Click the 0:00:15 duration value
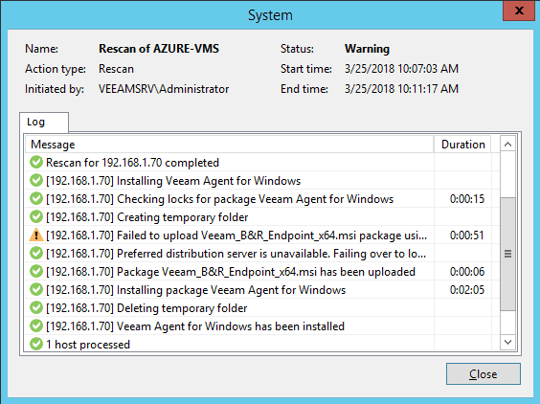Image resolution: width=540 pixels, height=404 pixels. tap(467, 199)
